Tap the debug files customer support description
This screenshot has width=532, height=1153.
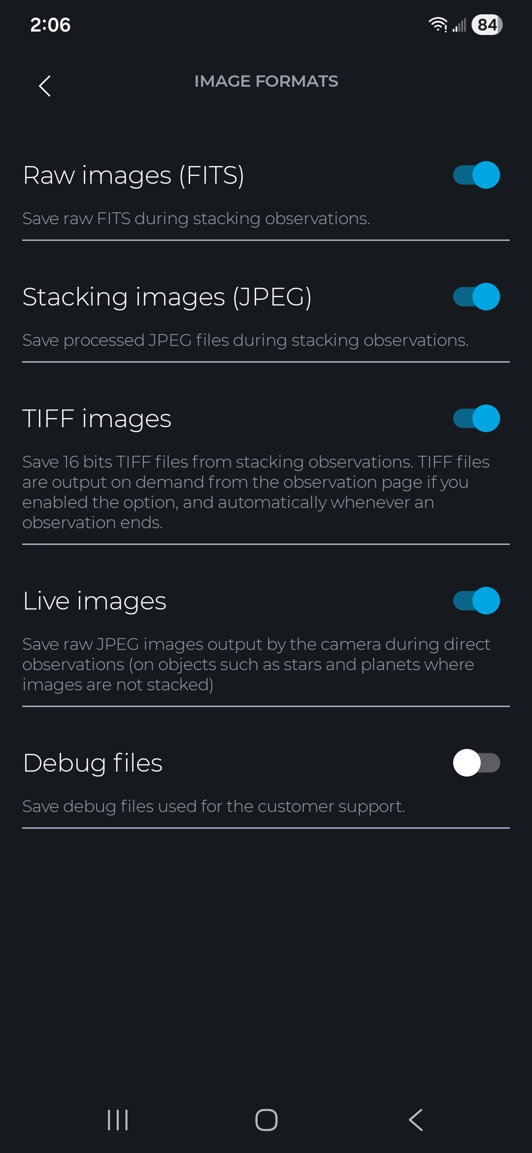[213, 807]
